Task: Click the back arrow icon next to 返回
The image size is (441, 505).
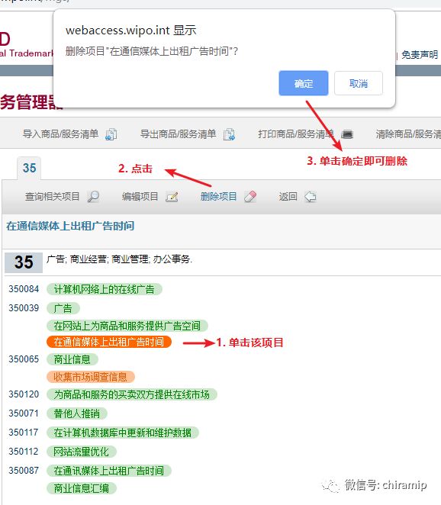Action: coord(311,197)
